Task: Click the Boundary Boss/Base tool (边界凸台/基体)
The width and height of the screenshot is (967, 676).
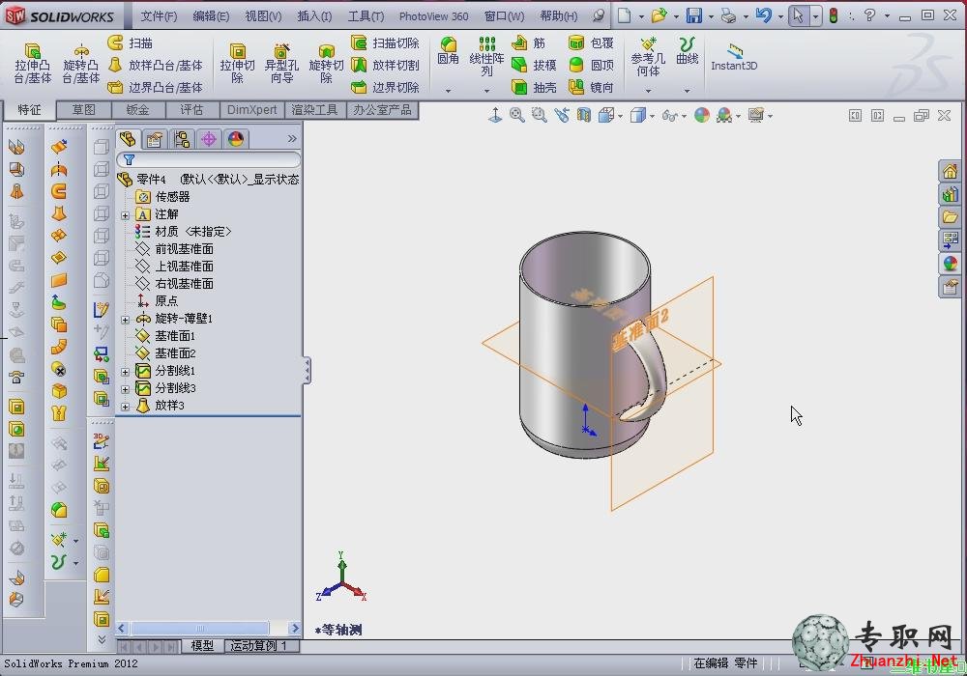Action: (156, 88)
